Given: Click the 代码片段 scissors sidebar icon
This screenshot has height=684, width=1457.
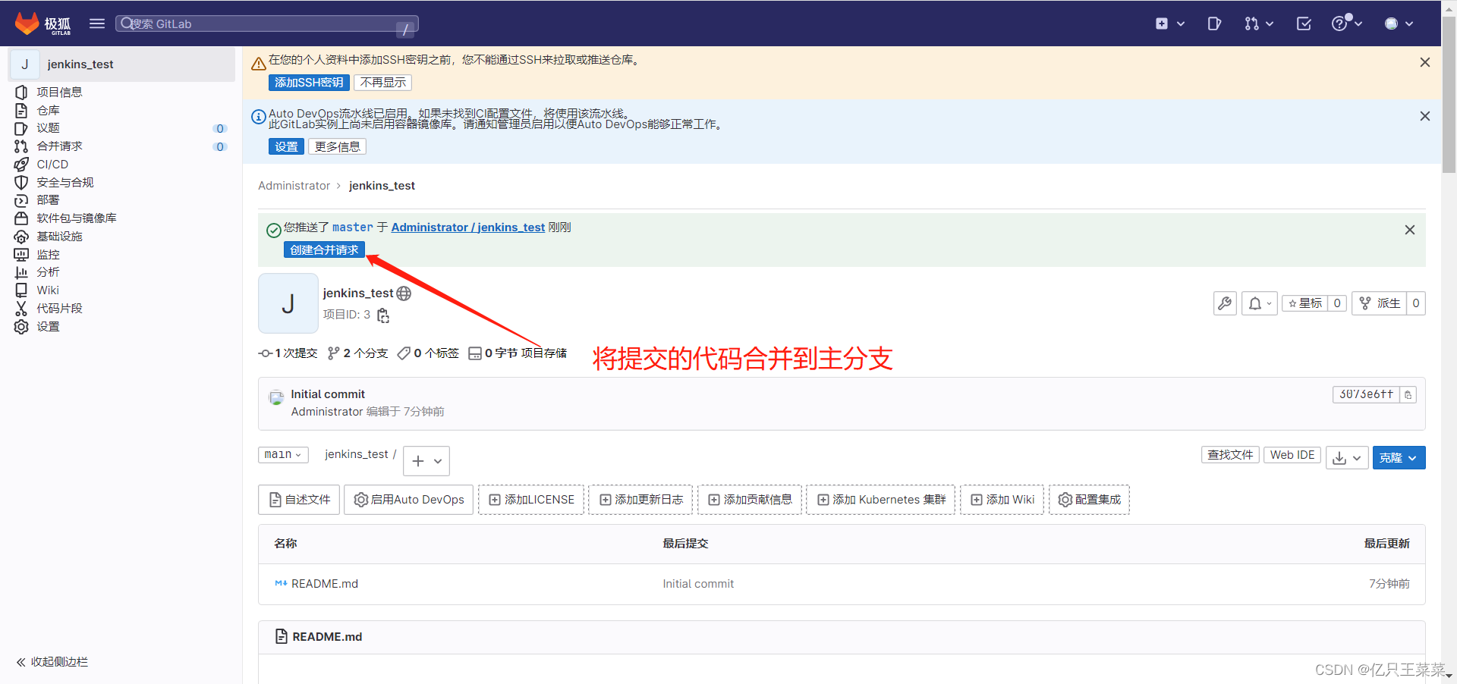Looking at the screenshot, I should 21,309.
